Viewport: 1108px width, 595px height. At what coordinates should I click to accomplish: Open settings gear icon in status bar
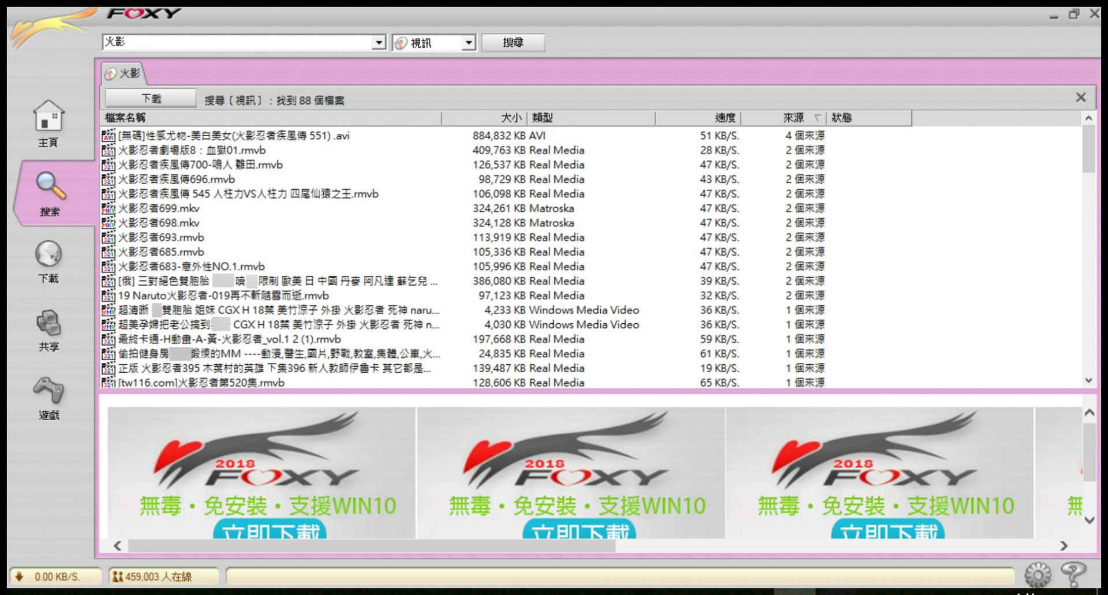[x=1038, y=575]
